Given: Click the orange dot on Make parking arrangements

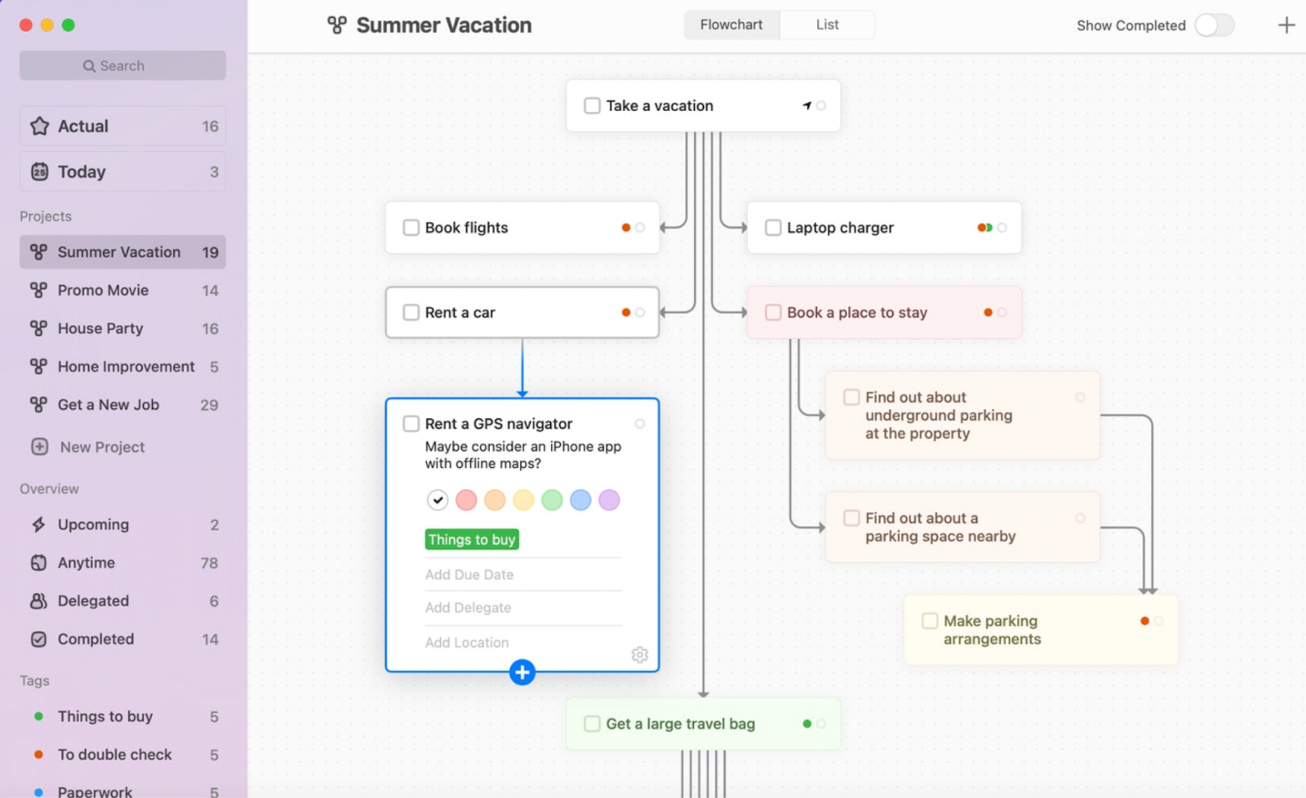Looking at the screenshot, I should 1145,622.
